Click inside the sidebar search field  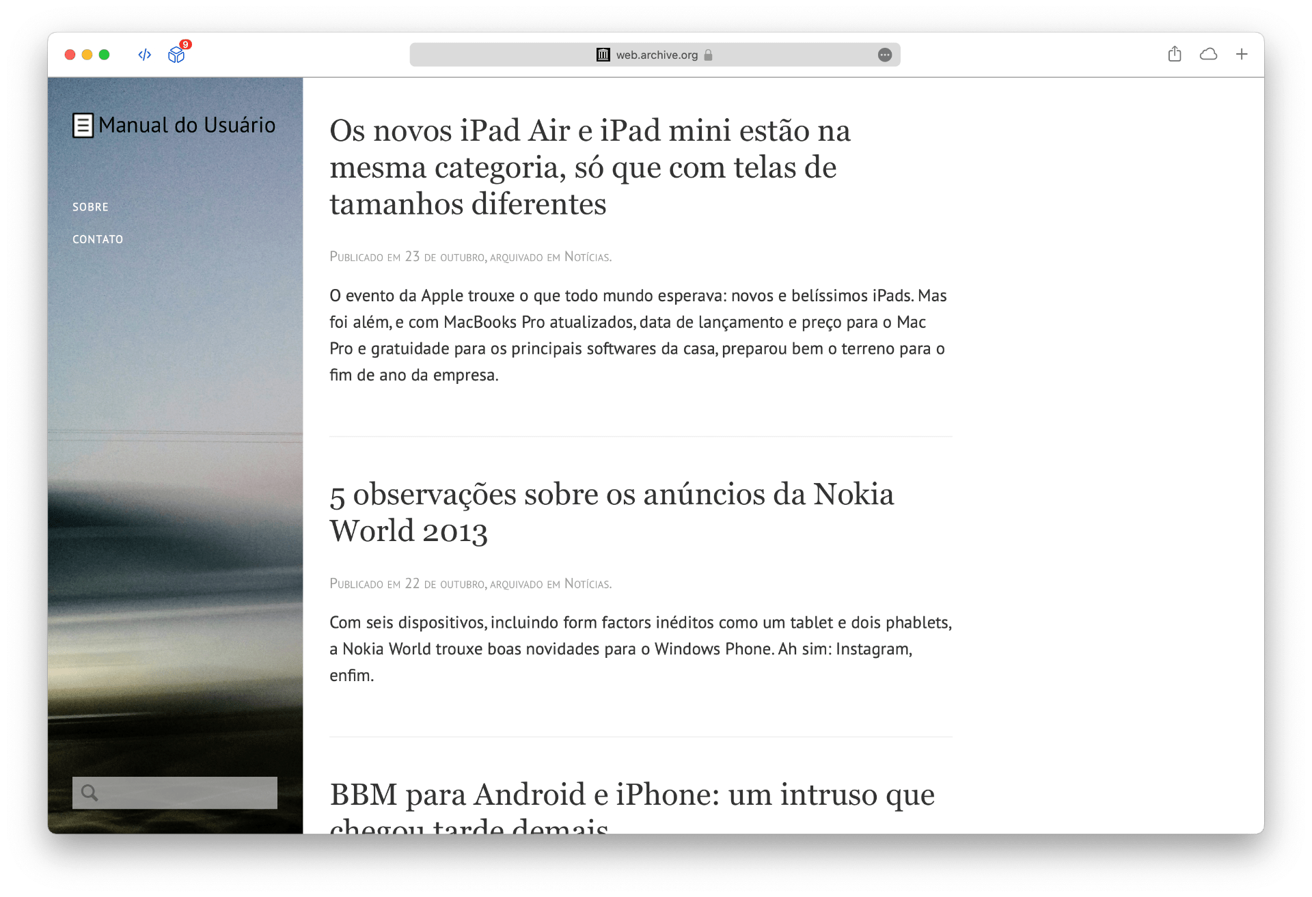coord(184,792)
